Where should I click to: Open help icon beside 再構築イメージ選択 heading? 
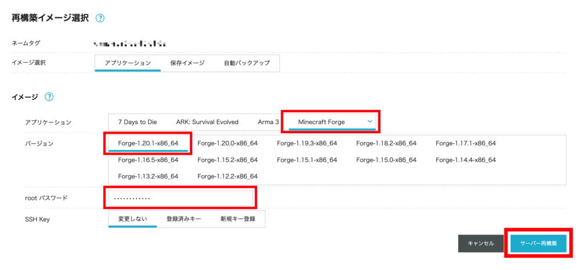coord(100,18)
